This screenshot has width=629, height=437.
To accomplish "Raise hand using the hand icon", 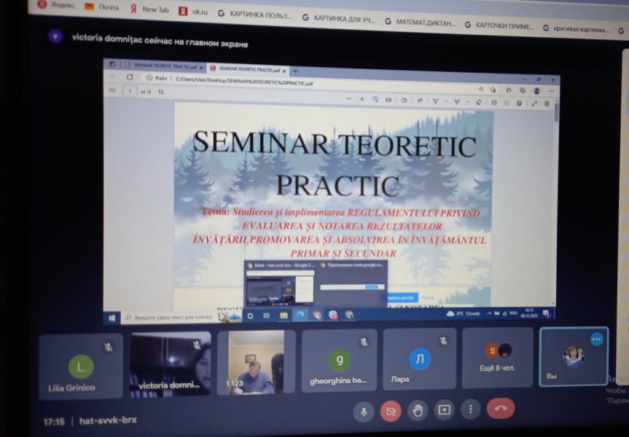I will [x=417, y=410].
